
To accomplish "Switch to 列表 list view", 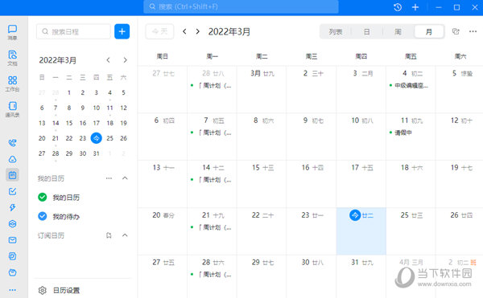I will (x=336, y=31).
